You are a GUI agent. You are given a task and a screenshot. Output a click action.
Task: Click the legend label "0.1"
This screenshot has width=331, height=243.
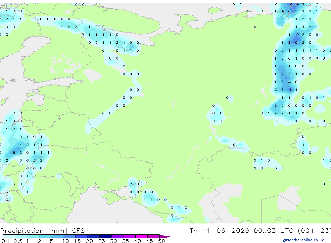[x=6, y=241]
